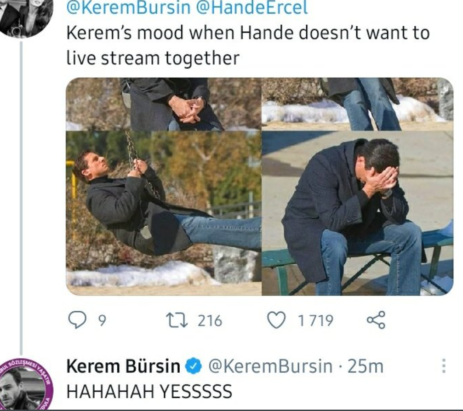463x411 pixels.
Task: Click the blue verified badge
Action: [193, 366]
